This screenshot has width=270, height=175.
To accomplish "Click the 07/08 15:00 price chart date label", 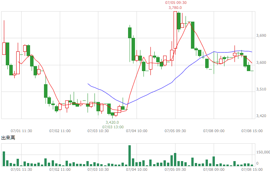I will click(x=252, y=131).
